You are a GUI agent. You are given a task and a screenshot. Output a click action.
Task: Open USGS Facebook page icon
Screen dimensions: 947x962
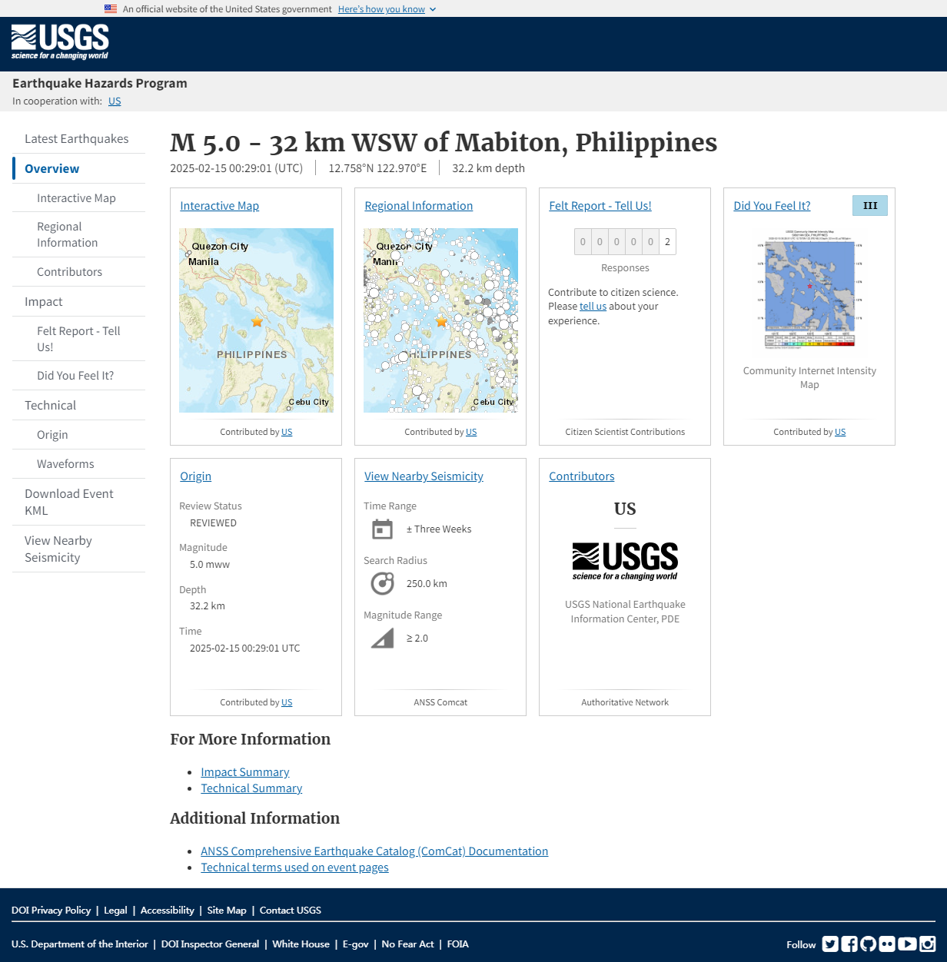[849, 944]
